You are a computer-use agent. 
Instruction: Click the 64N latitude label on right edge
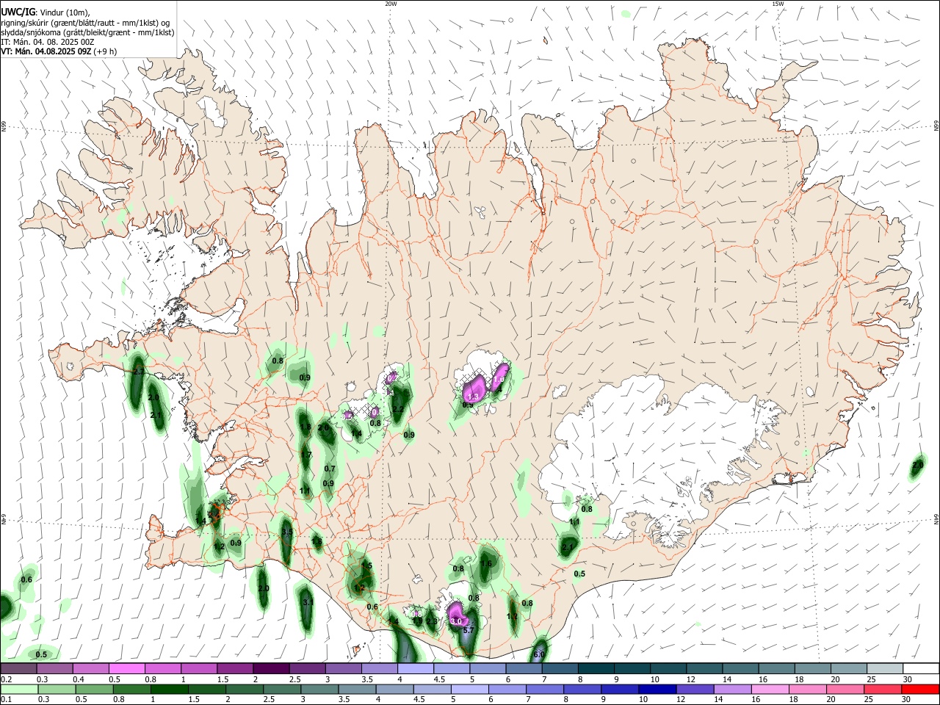(x=936, y=518)
